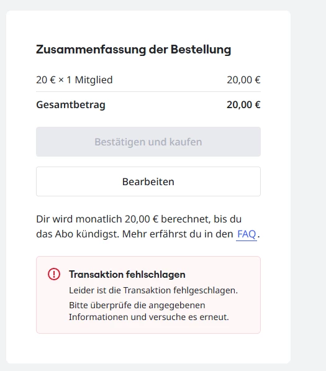326x371 pixels.
Task: Click the Gesamtbetrag label
Action: 71,105
